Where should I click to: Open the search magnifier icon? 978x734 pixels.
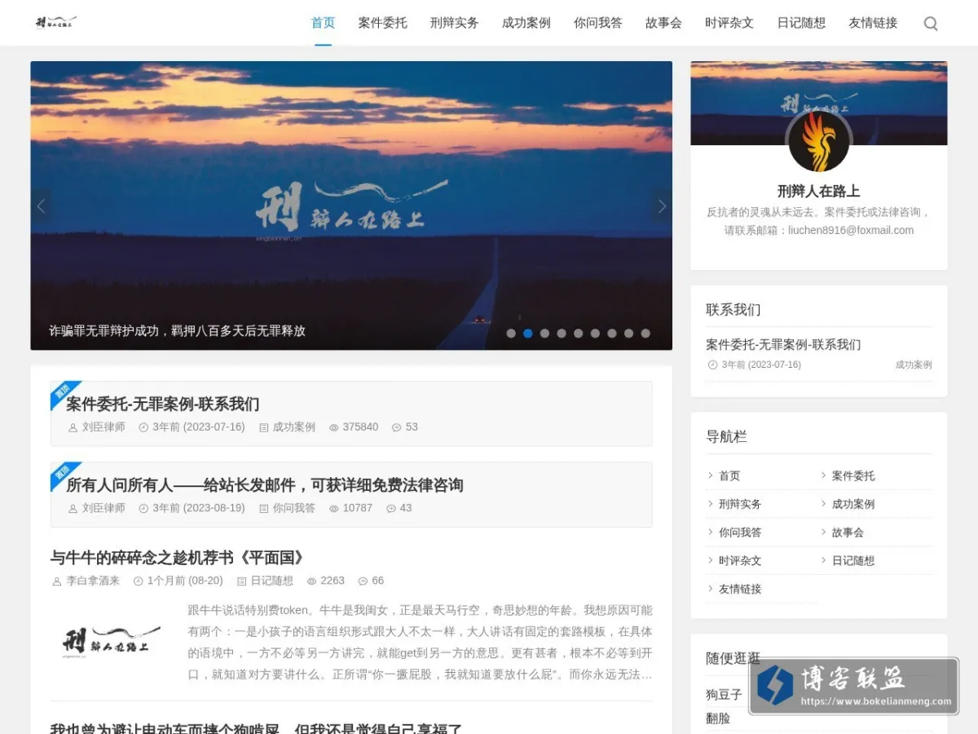pyautogui.click(x=931, y=24)
